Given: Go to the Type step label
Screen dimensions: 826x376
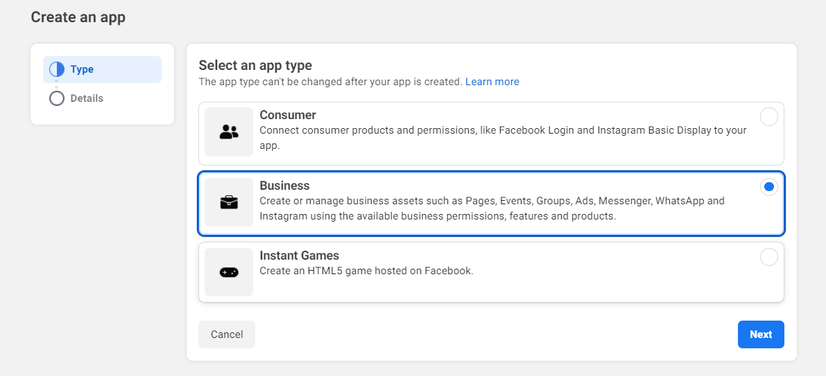Looking at the screenshot, I should pyautogui.click(x=82, y=69).
